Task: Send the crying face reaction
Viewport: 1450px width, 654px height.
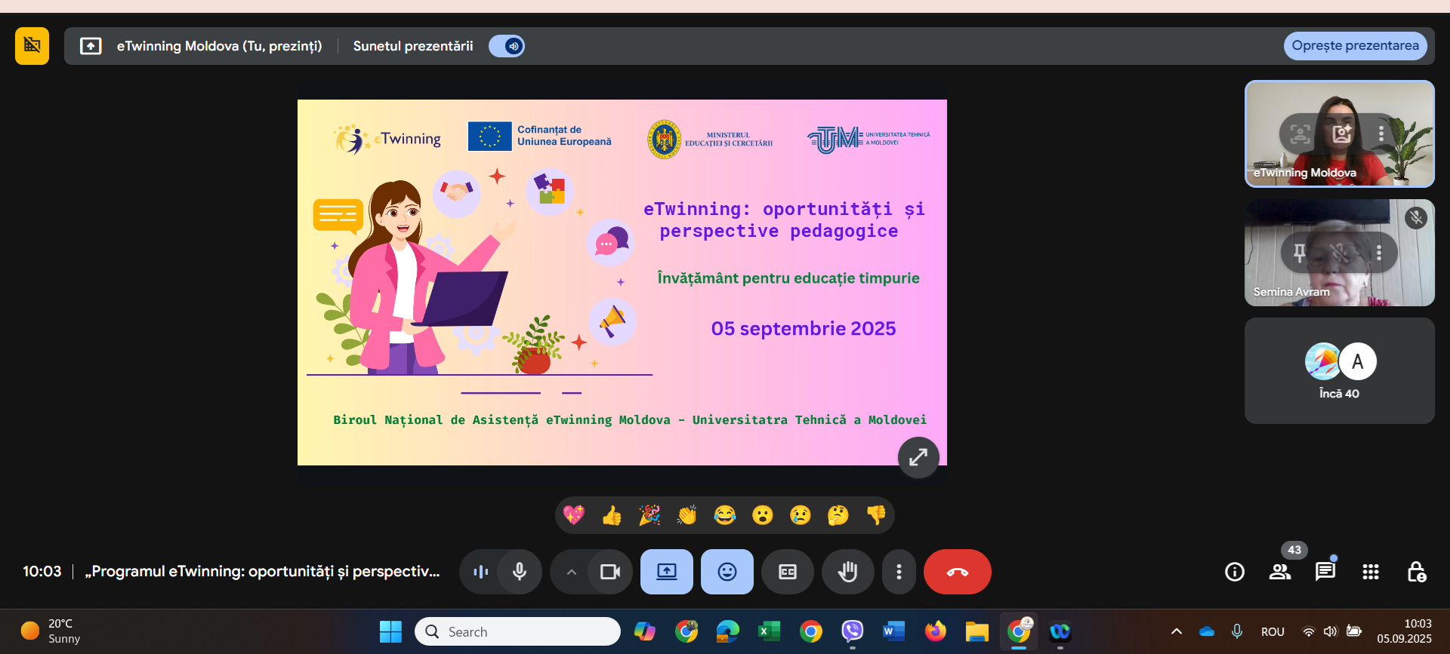Action: pyautogui.click(x=801, y=515)
